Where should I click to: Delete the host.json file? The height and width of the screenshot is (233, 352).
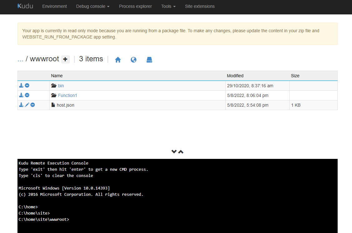click(32, 105)
